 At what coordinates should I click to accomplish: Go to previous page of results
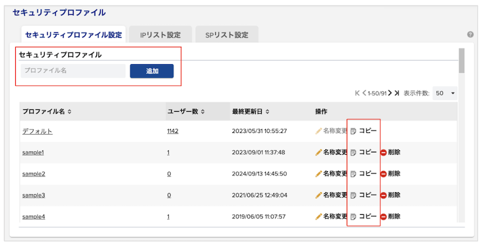coord(364,93)
